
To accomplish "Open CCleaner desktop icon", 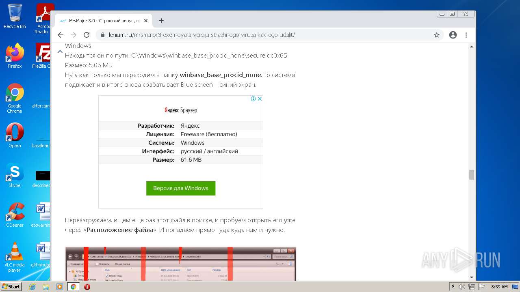I will 15,215.
